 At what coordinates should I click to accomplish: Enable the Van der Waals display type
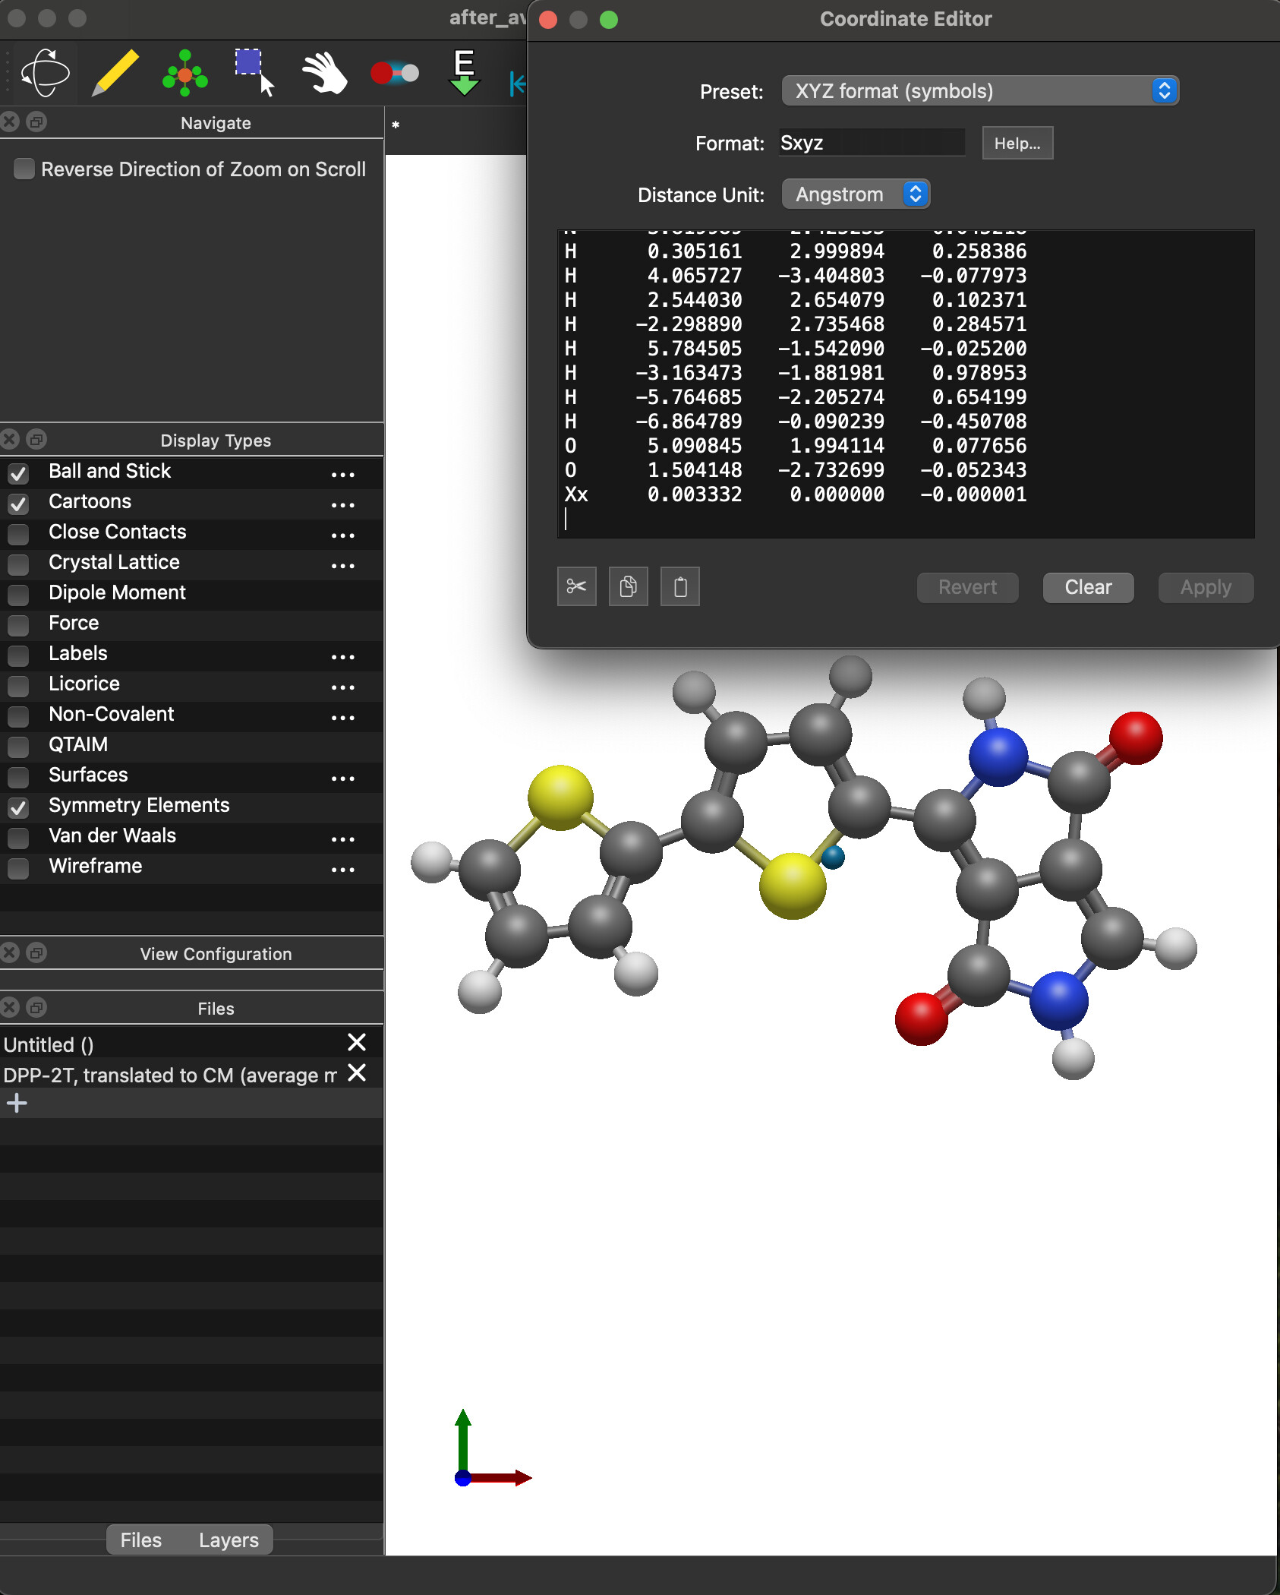click(18, 838)
